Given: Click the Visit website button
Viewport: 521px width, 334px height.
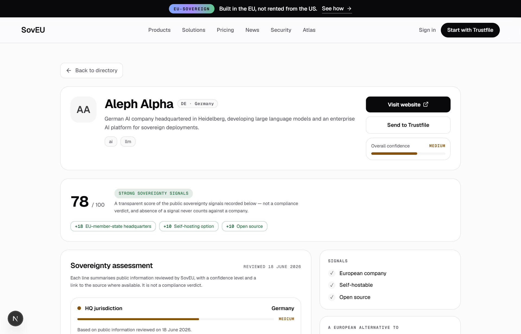Looking at the screenshot, I should coord(408,105).
